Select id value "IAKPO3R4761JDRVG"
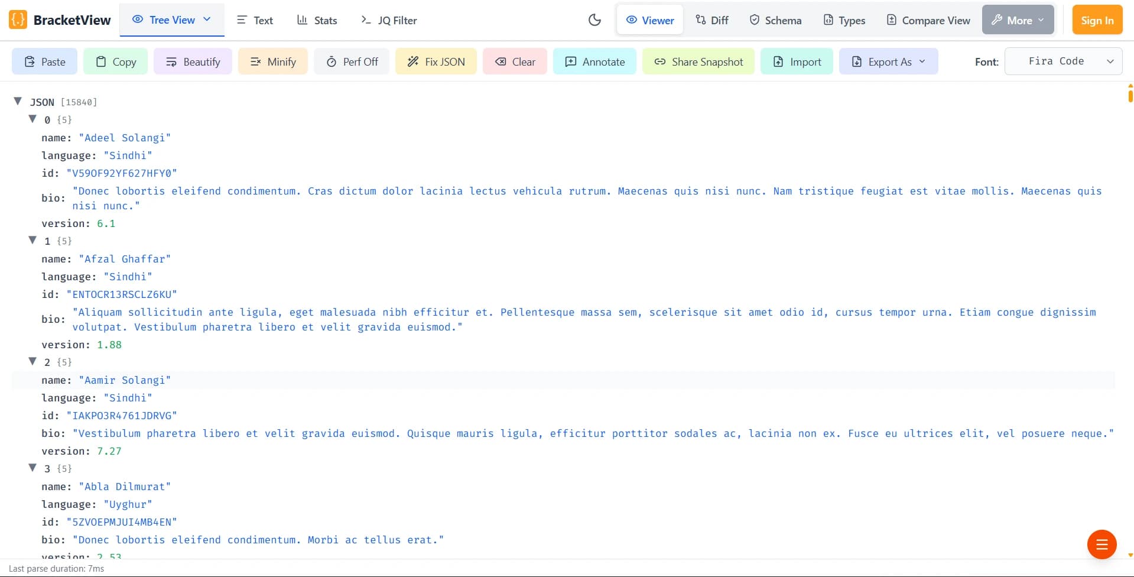1134x577 pixels. pyautogui.click(x=122, y=416)
